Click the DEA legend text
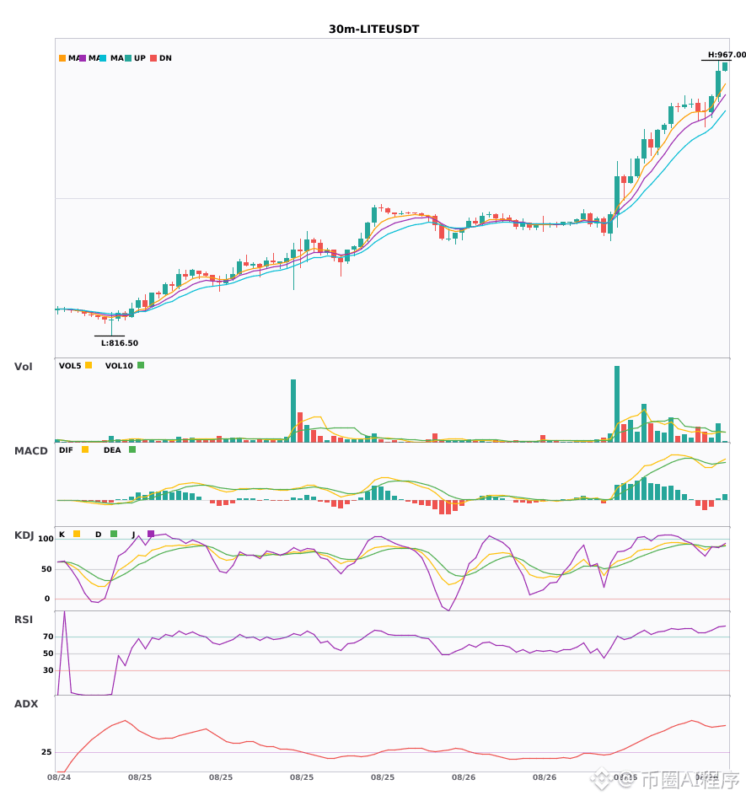Viewport: 746px width, 801px height. (112, 450)
